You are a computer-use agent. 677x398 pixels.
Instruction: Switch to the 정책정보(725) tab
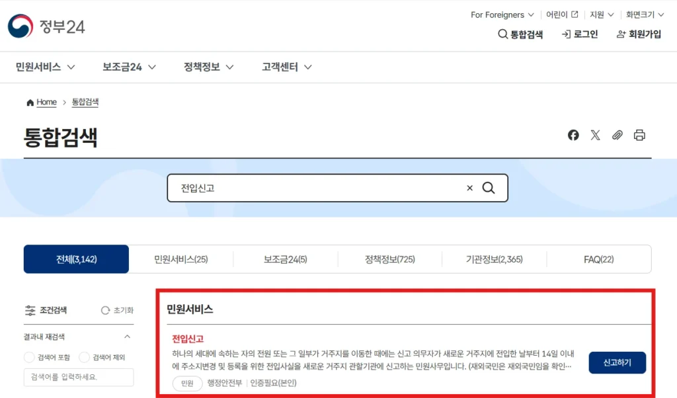[x=389, y=259]
